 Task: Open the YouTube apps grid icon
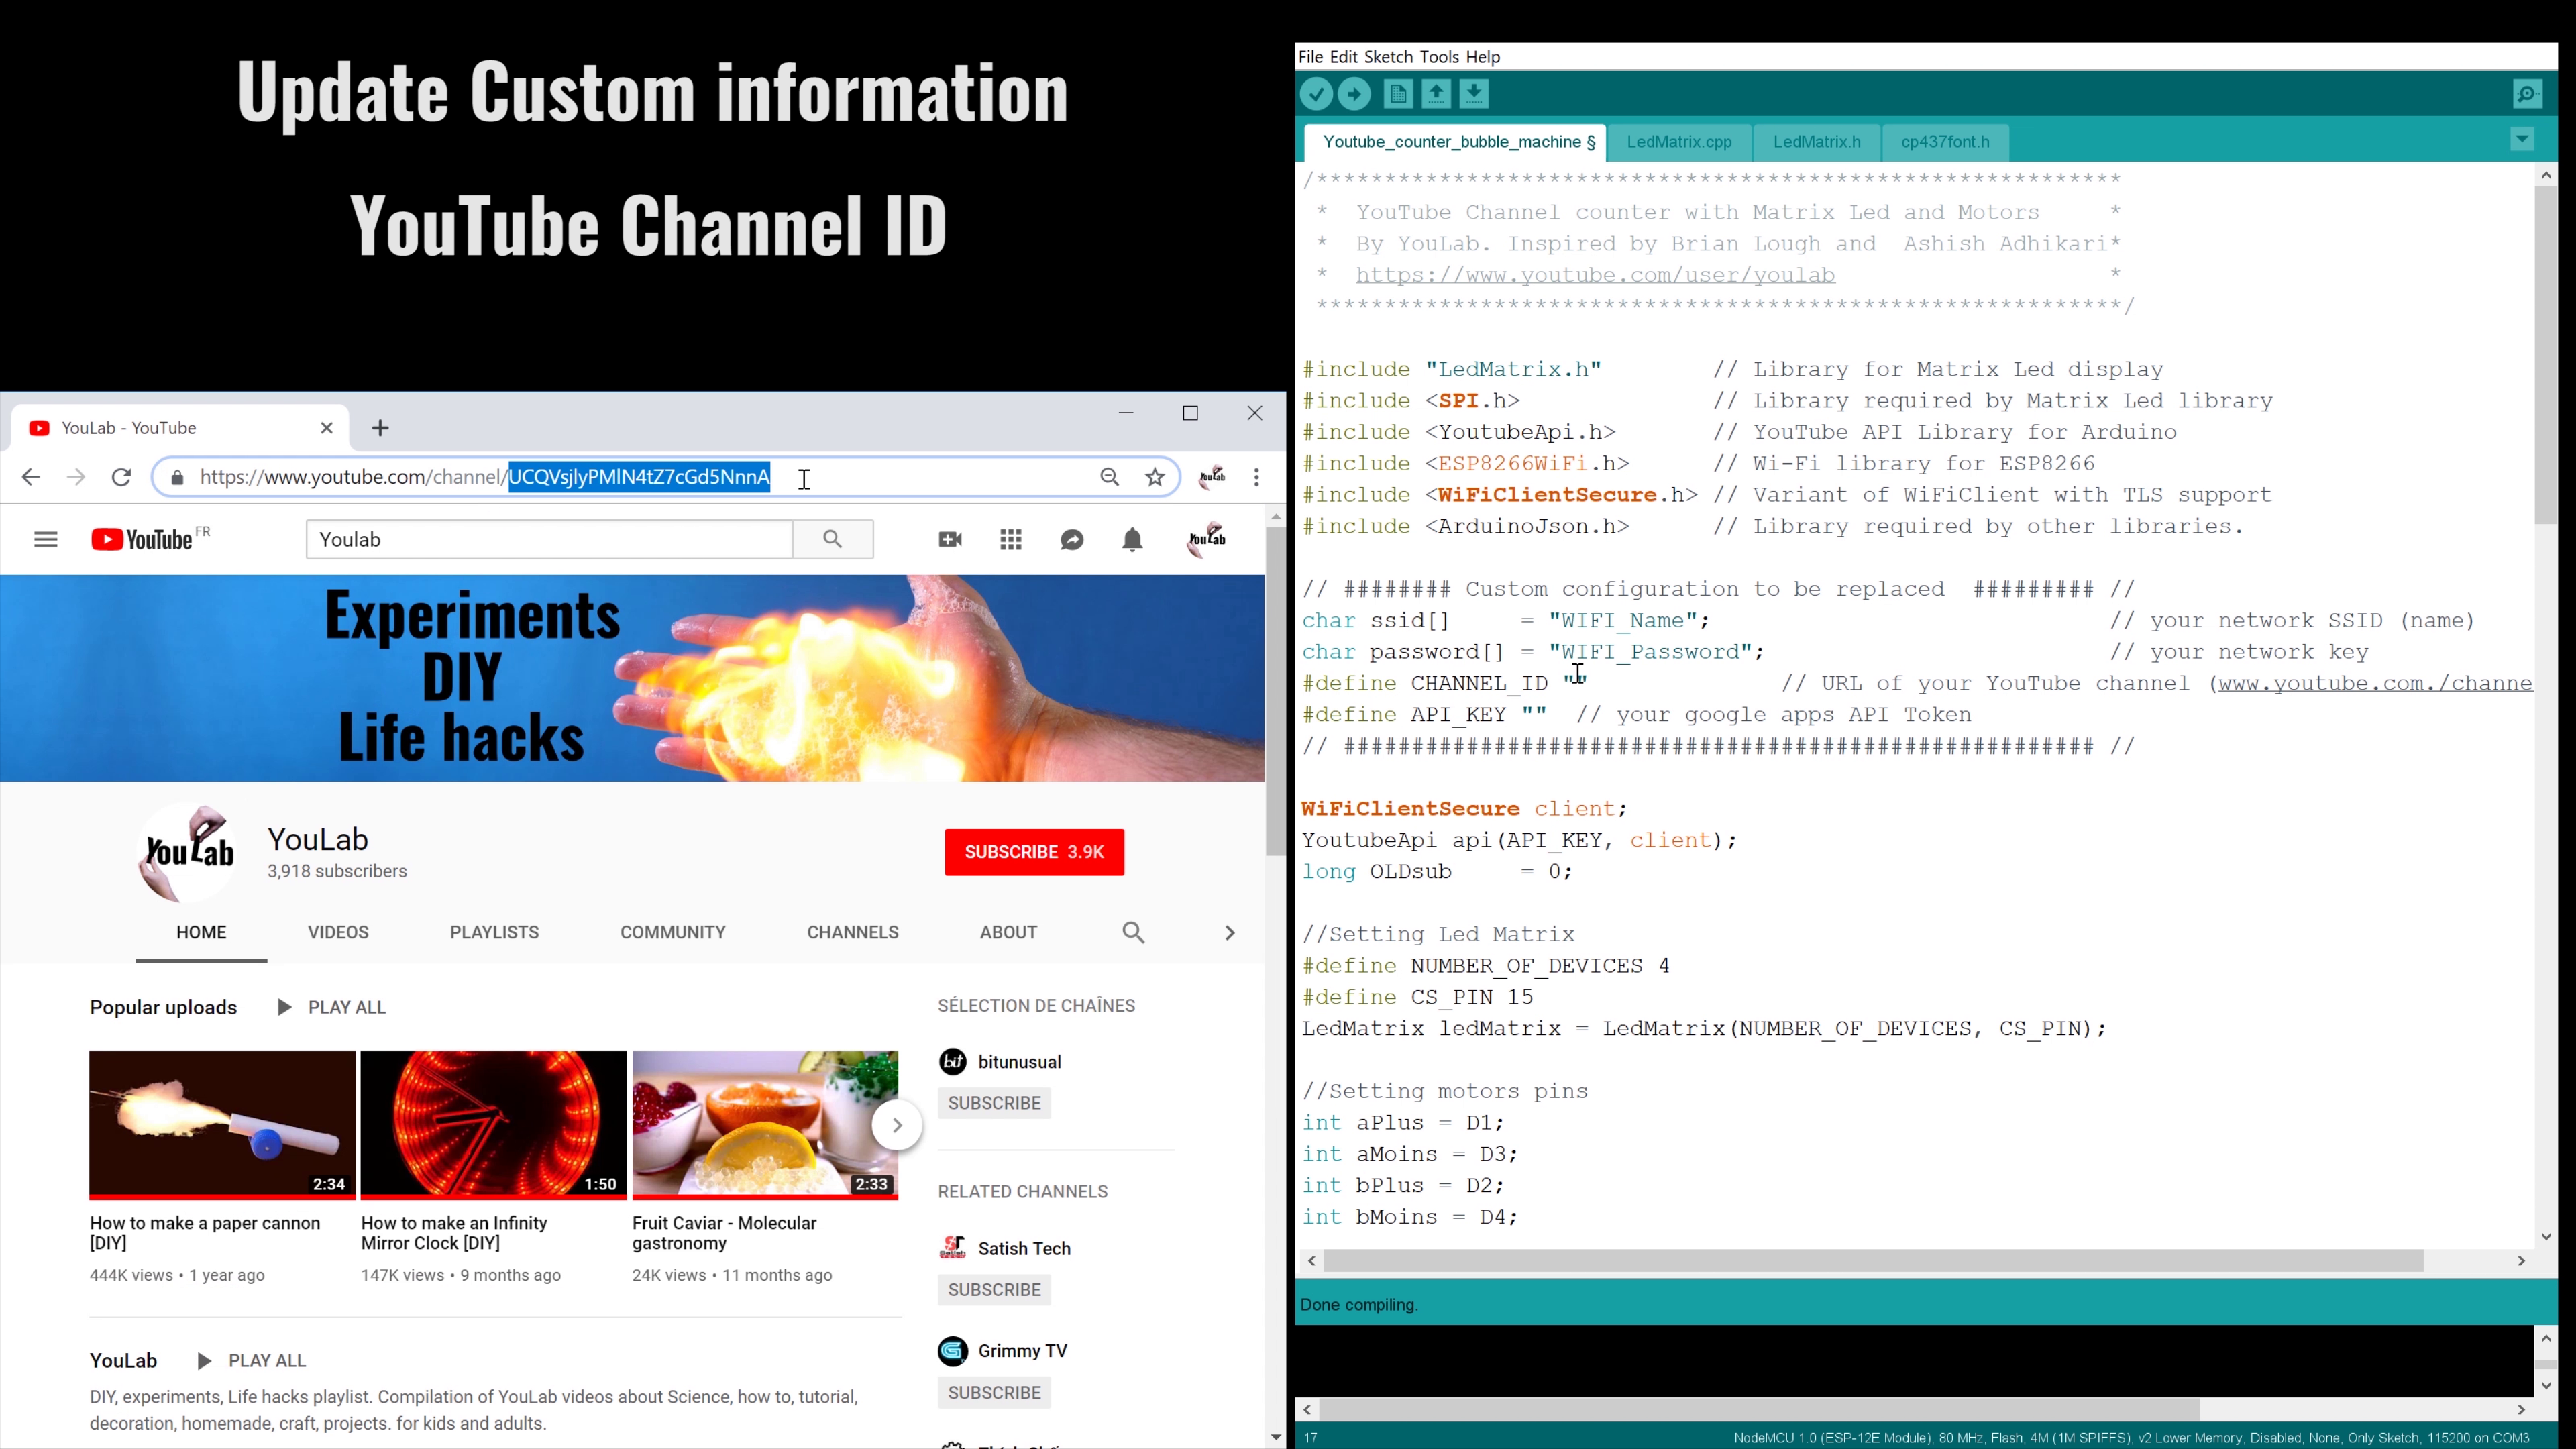[1011, 540]
